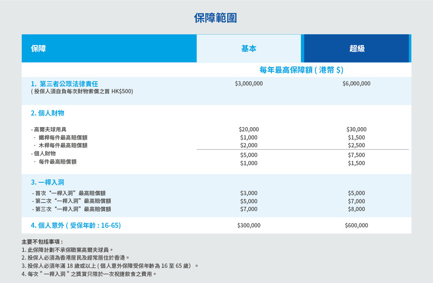Click the $30,000 golf equipment amount

pyautogui.click(x=357, y=129)
